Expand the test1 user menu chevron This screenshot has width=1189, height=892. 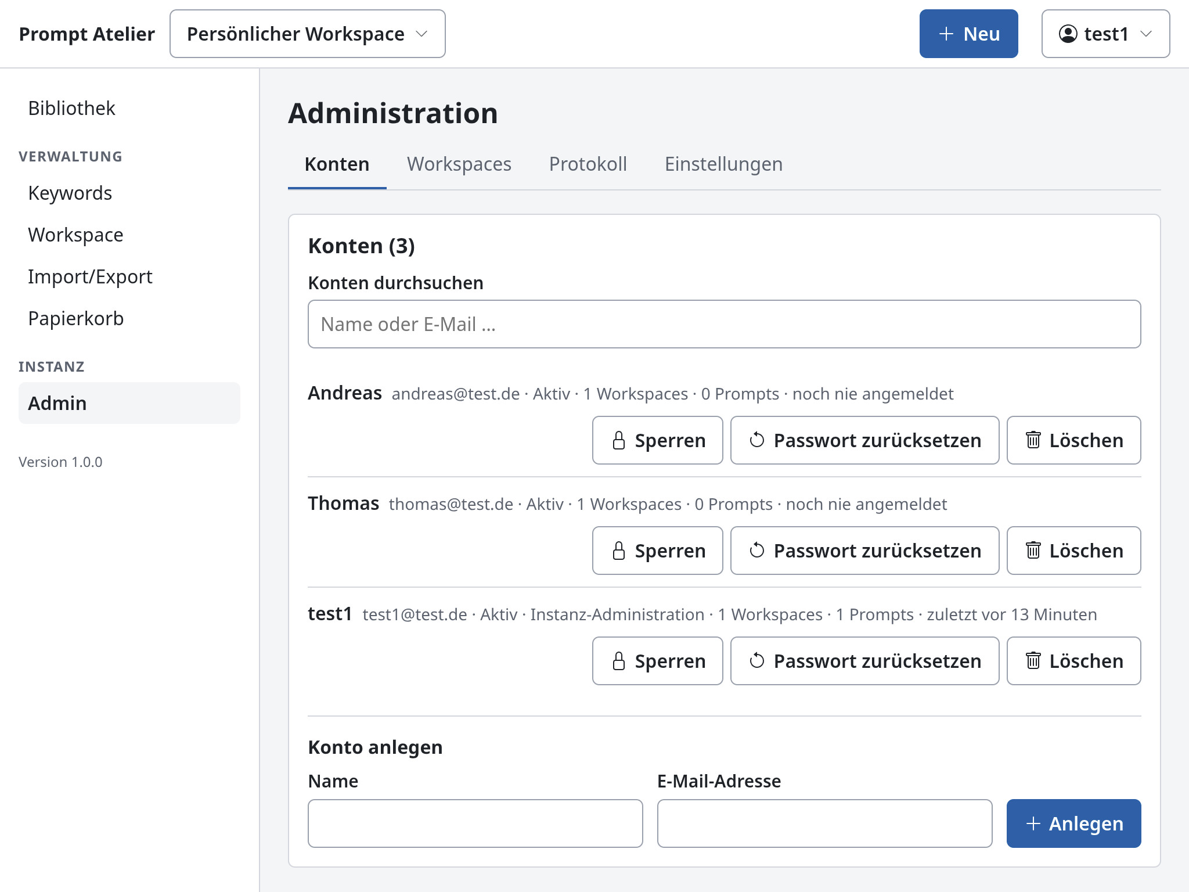[x=1146, y=34]
